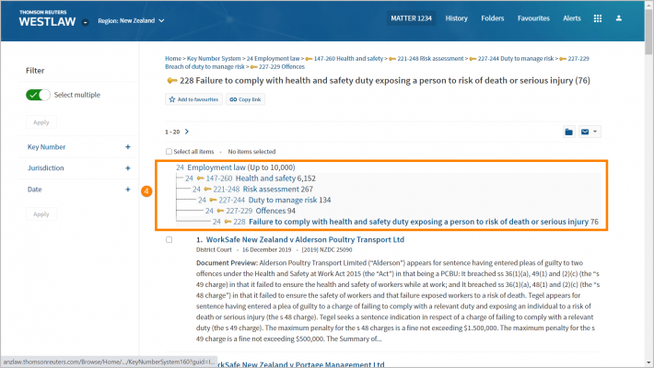Image resolution: width=654 pixels, height=368 pixels.
Task: Click Key Number System breadcrumb link
Action: tap(214, 58)
